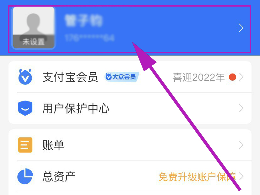Expand 支付宝会员 row with its chevron
This screenshot has width=260, height=195.
pyautogui.click(x=241, y=77)
